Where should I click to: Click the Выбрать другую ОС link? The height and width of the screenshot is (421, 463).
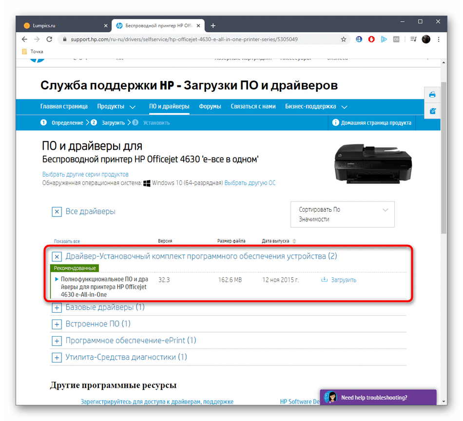click(x=249, y=183)
